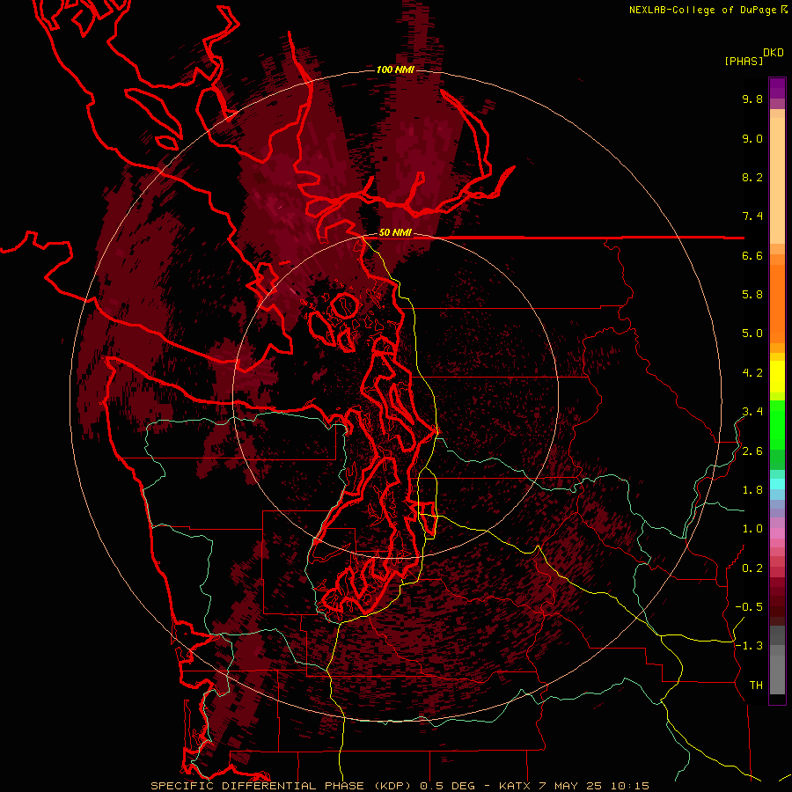Click the (KDP) text in caption
792x792 pixels.
[x=393, y=786]
